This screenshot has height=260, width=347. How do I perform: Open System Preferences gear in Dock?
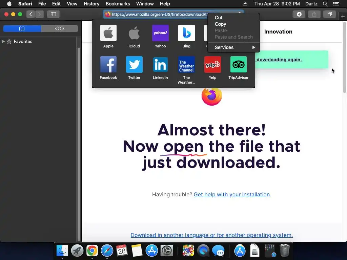166,251
